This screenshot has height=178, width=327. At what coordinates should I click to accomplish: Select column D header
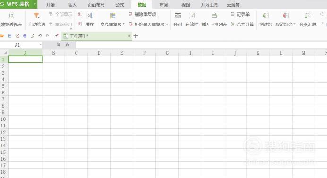click(x=99, y=53)
